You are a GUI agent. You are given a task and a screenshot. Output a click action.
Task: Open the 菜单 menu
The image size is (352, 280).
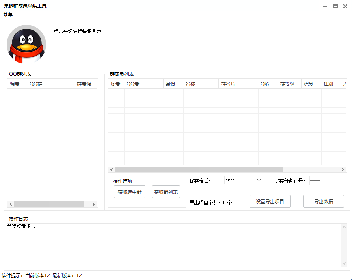[x=8, y=14]
